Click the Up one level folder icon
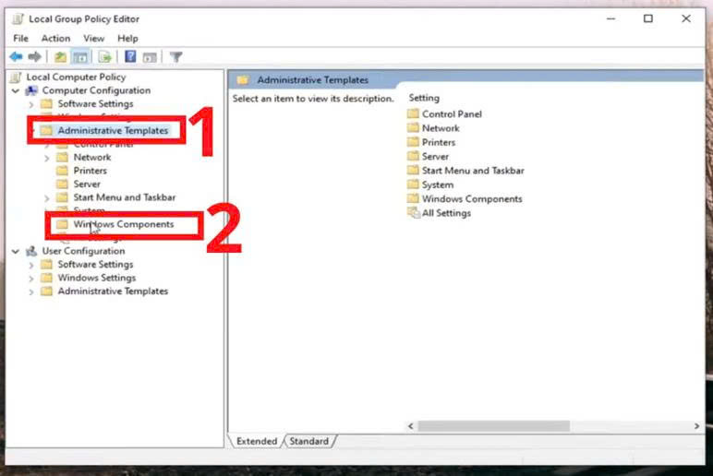Screen dimensions: 713x476 [x=60, y=57]
